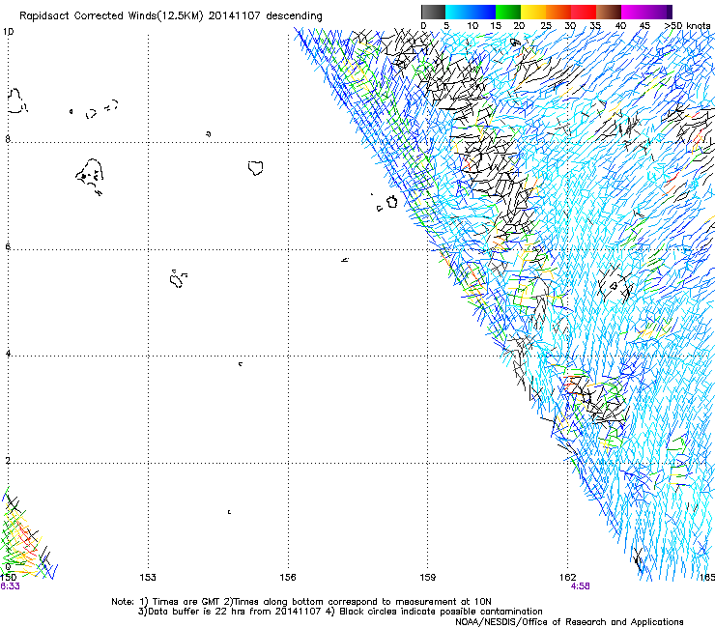Click the latitude label '2' on left axis
This screenshot has height=628, width=715.
click(8, 461)
